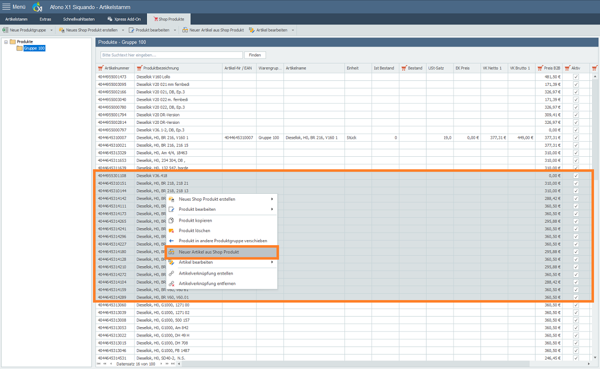Toggle Aktiv checkbox for article 4044645314531
The image size is (600, 369).
pyautogui.click(x=576, y=358)
